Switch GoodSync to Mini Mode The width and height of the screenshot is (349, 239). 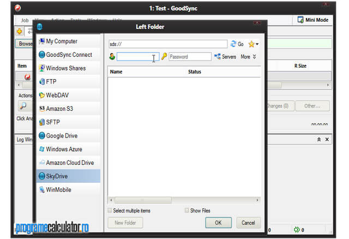pyautogui.click(x=313, y=20)
